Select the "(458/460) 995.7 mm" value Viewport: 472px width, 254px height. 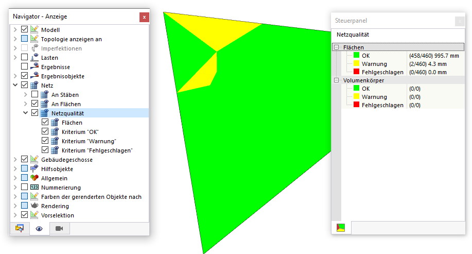434,56
